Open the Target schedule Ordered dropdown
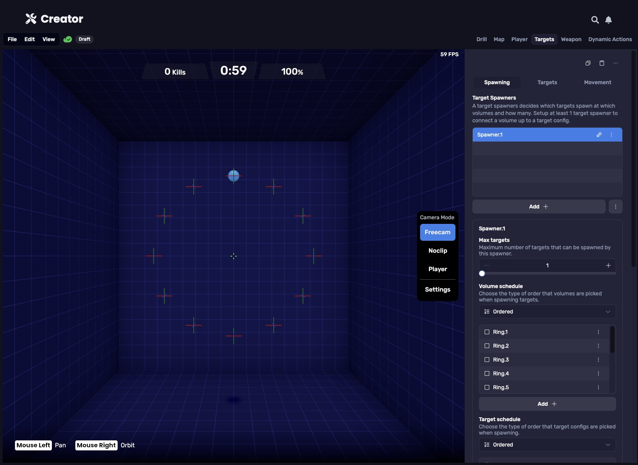This screenshot has height=465, width=638. pyautogui.click(x=547, y=445)
